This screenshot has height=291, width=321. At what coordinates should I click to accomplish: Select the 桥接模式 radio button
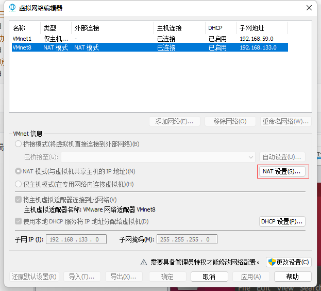[19, 144]
